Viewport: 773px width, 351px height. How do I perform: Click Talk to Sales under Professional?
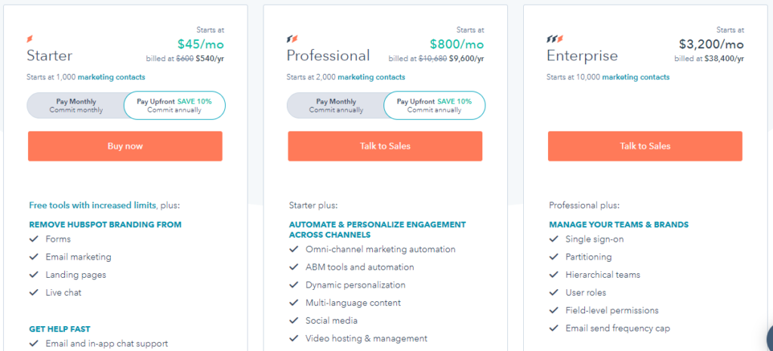385,146
